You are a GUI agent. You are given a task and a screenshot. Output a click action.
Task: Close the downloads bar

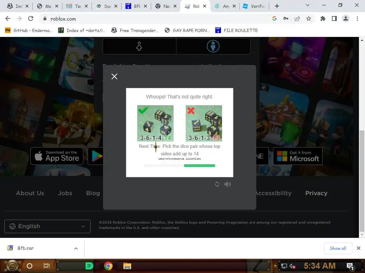pyautogui.click(x=359, y=248)
